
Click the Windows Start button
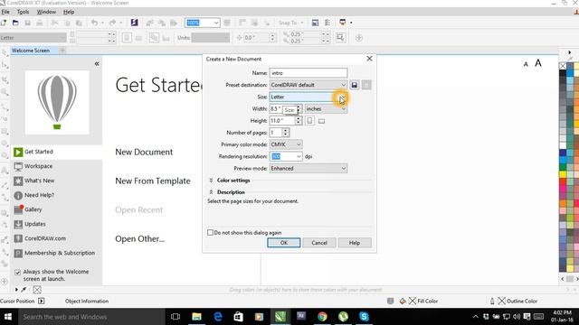point(8,317)
